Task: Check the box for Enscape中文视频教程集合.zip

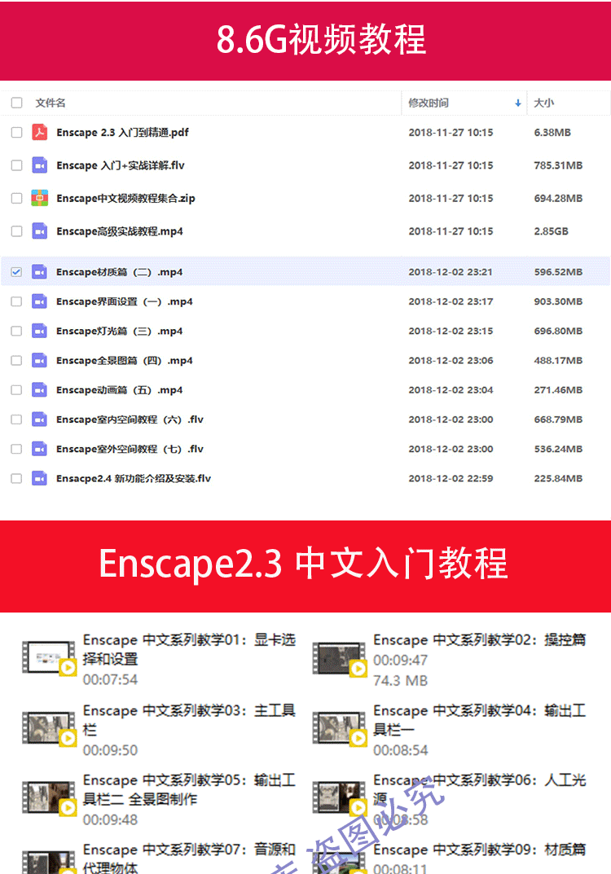Action: click(17, 198)
